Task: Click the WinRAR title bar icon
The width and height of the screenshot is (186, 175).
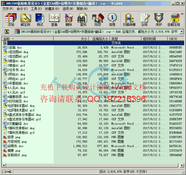Action: click(x=4, y=3)
